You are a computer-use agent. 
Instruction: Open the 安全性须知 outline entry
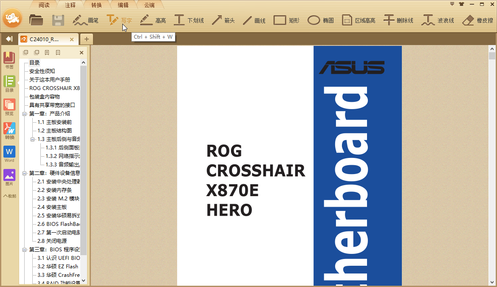click(x=42, y=71)
